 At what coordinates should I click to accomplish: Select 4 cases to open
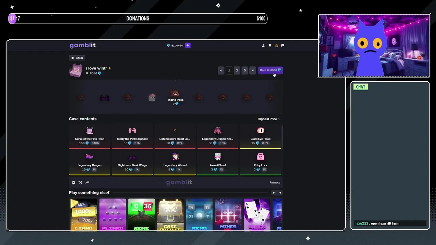click(x=252, y=70)
